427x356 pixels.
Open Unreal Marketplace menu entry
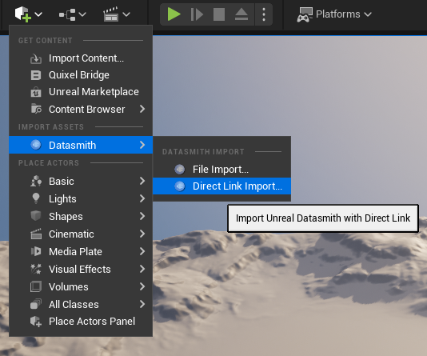coord(81,92)
